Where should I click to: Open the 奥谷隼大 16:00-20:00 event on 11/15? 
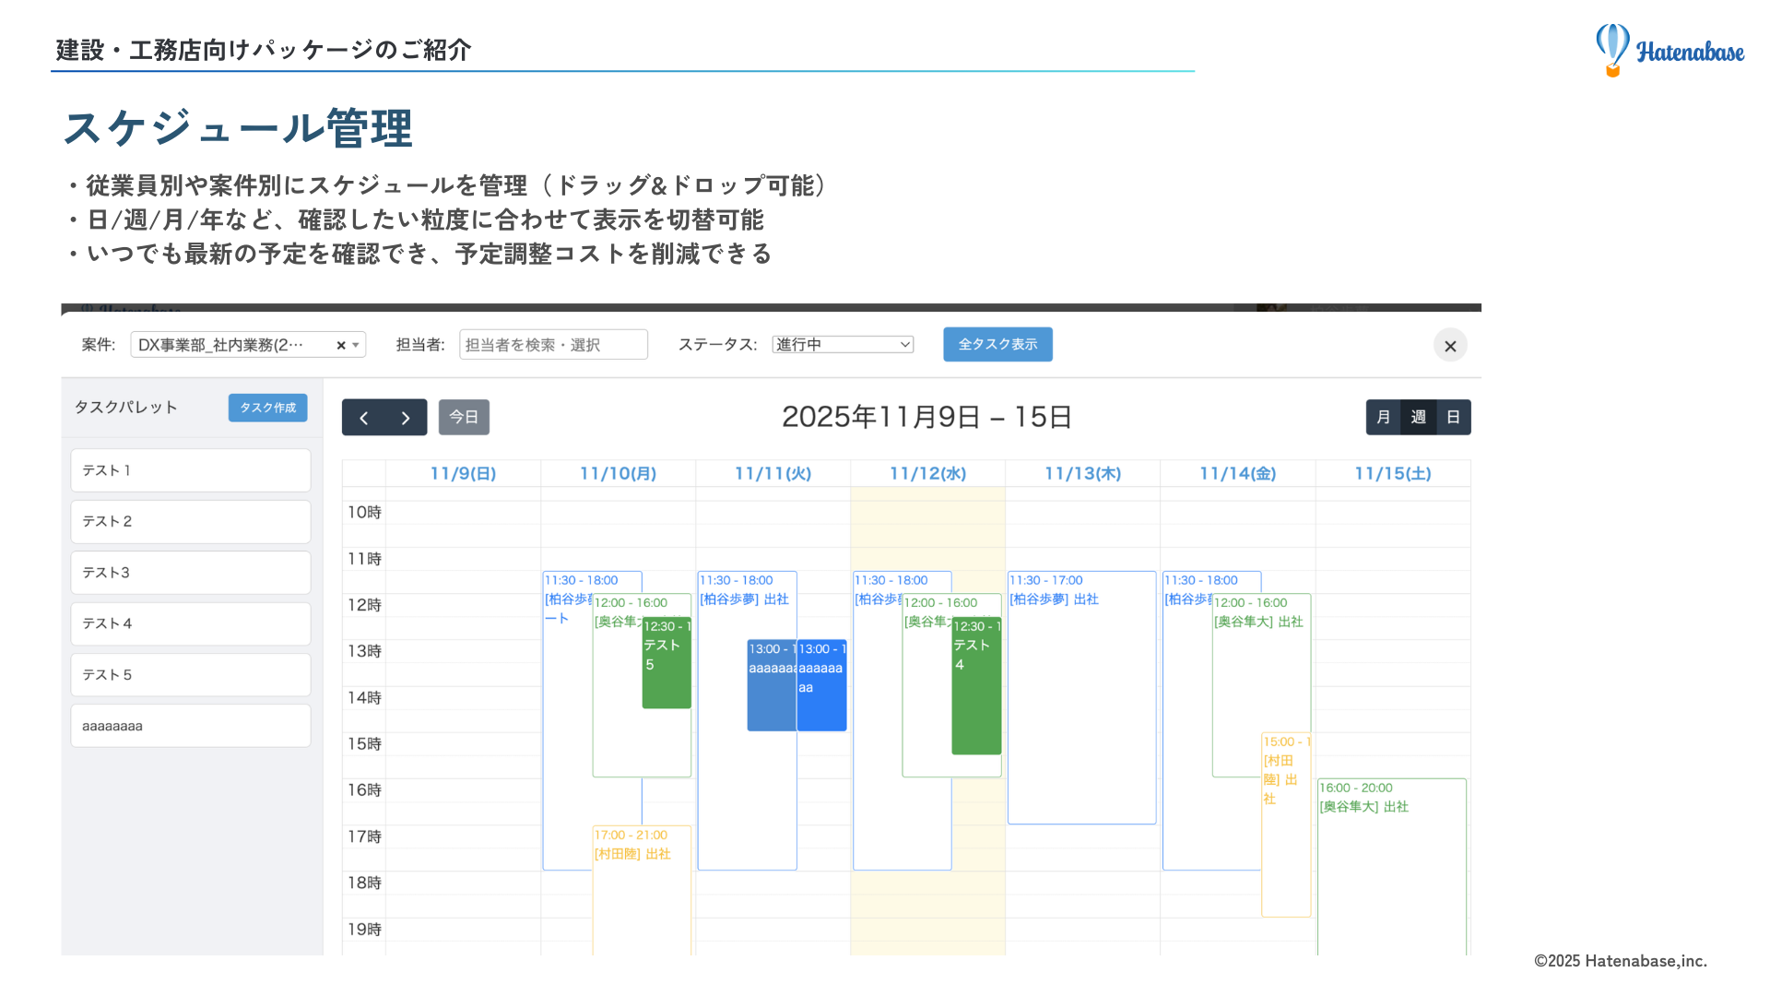click(1392, 812)
